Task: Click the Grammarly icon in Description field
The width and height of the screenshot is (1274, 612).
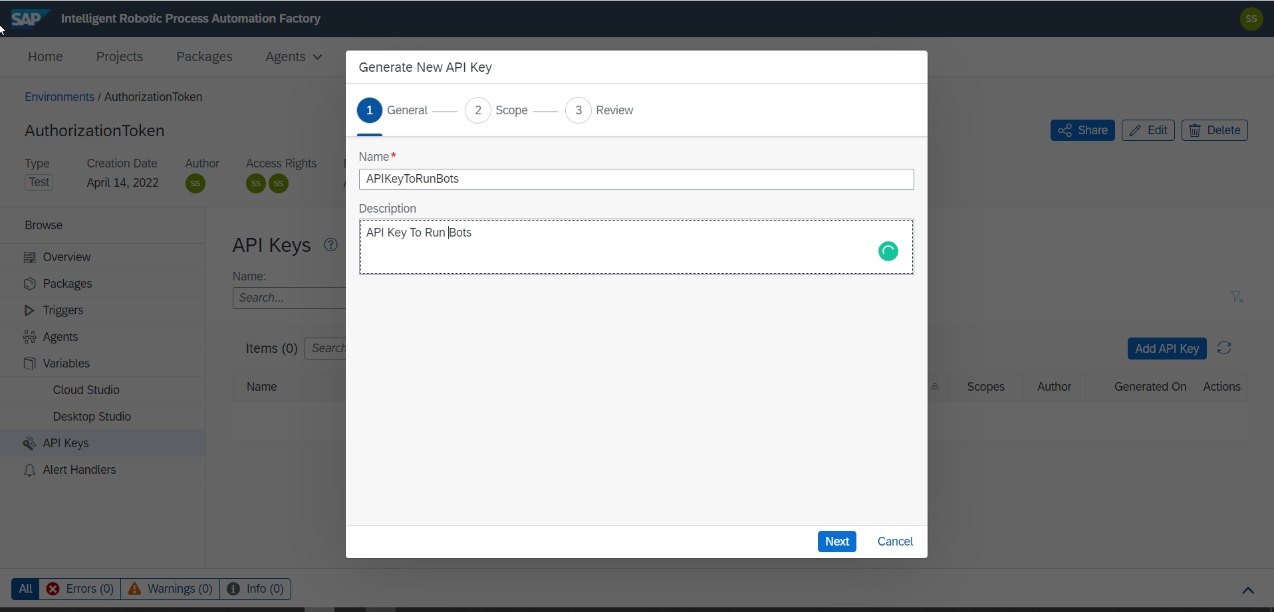Action: click(x=888, y=251)
